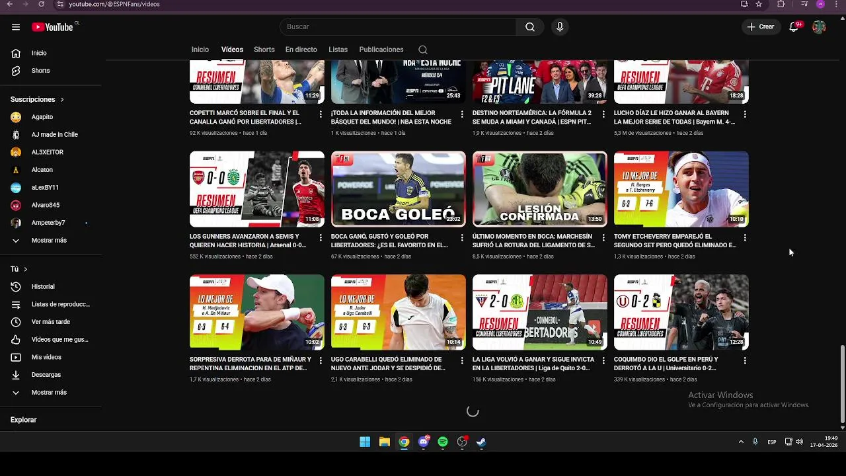Expand Suscripciones section chevron
The height and width of the screenshot is (476, 846).
(62, 100)
